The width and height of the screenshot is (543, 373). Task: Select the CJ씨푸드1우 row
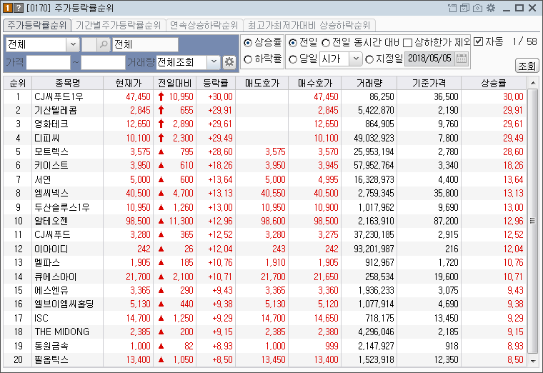265,96
